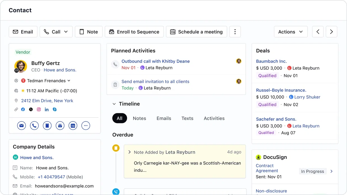Screen dimensions: 347x195
Task: Open the Note icon in the contact quick actions
Action: tap(47, 126)
